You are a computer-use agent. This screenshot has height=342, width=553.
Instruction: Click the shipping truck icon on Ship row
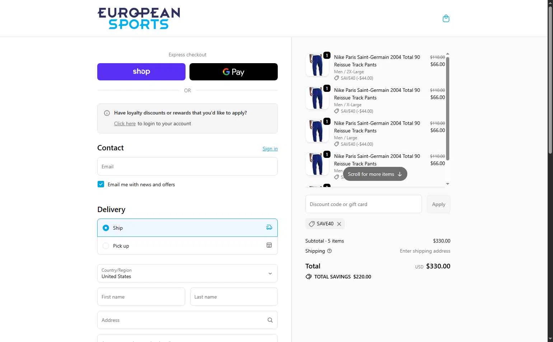(x=269, y=227)
